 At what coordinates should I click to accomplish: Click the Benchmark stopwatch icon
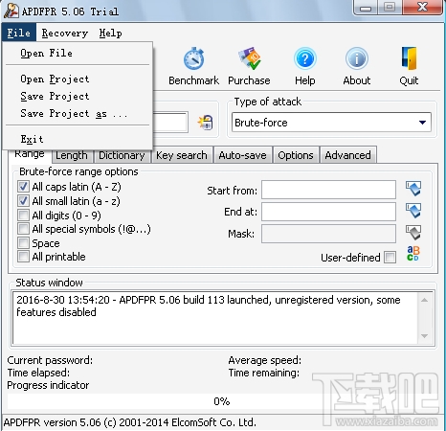pos(193,59)
